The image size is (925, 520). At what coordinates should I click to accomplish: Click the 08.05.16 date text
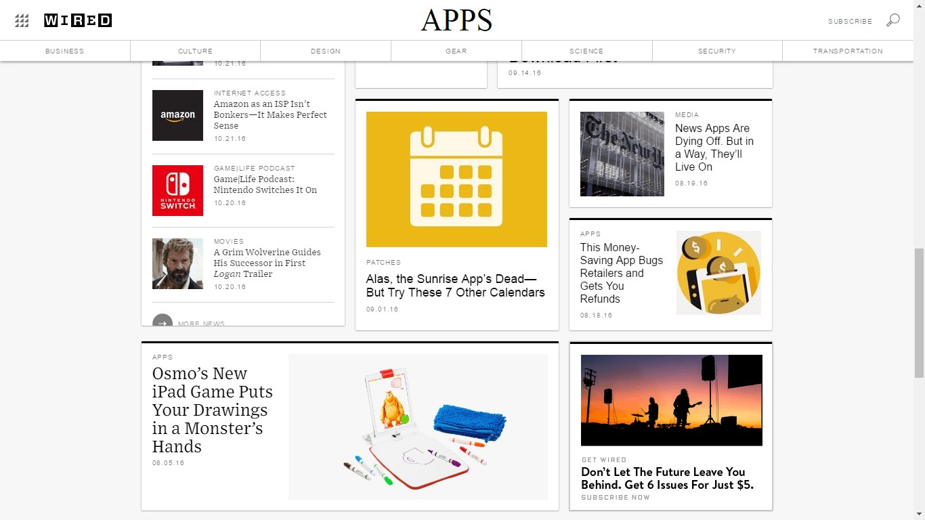[x=169, y=462]
